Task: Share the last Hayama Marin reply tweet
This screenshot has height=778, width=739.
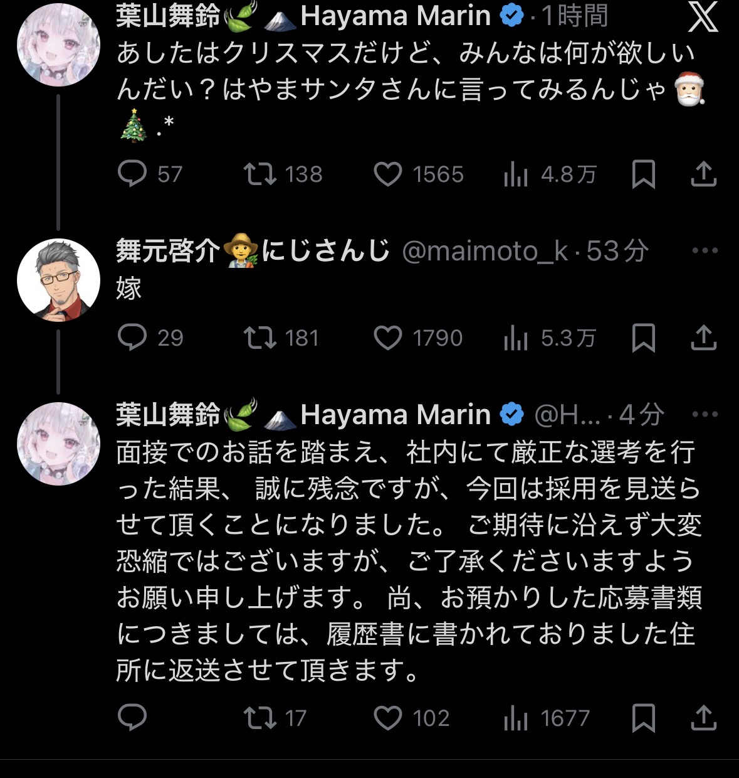Action: pyautogui.click(x=703, y=718)
